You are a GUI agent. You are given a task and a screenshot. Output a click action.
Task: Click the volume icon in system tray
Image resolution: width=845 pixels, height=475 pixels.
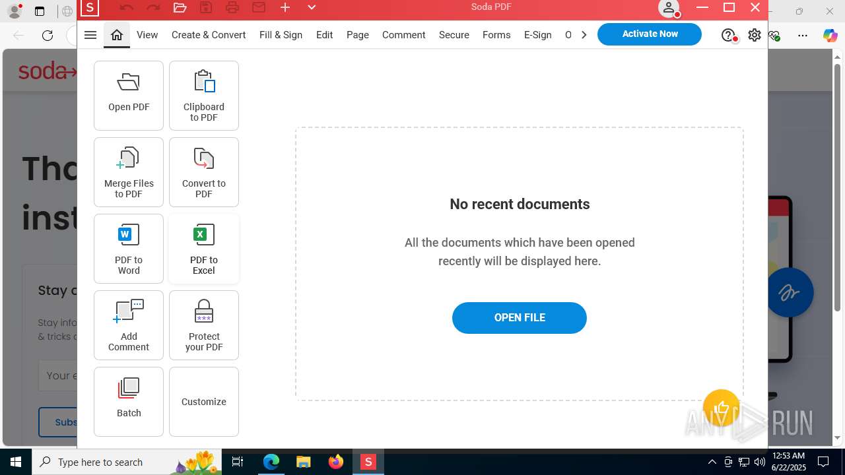[x=760, y=462]
